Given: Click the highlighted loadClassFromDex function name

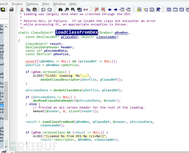Looking at the screenshot, I should (76, 32).
